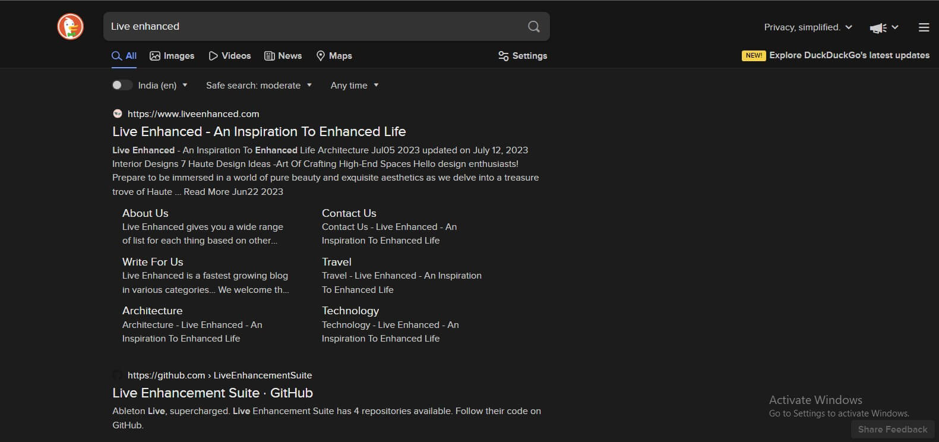Click the magnifier search icon in search box
The height and width of the screenshot is (442, 939).
534,26
